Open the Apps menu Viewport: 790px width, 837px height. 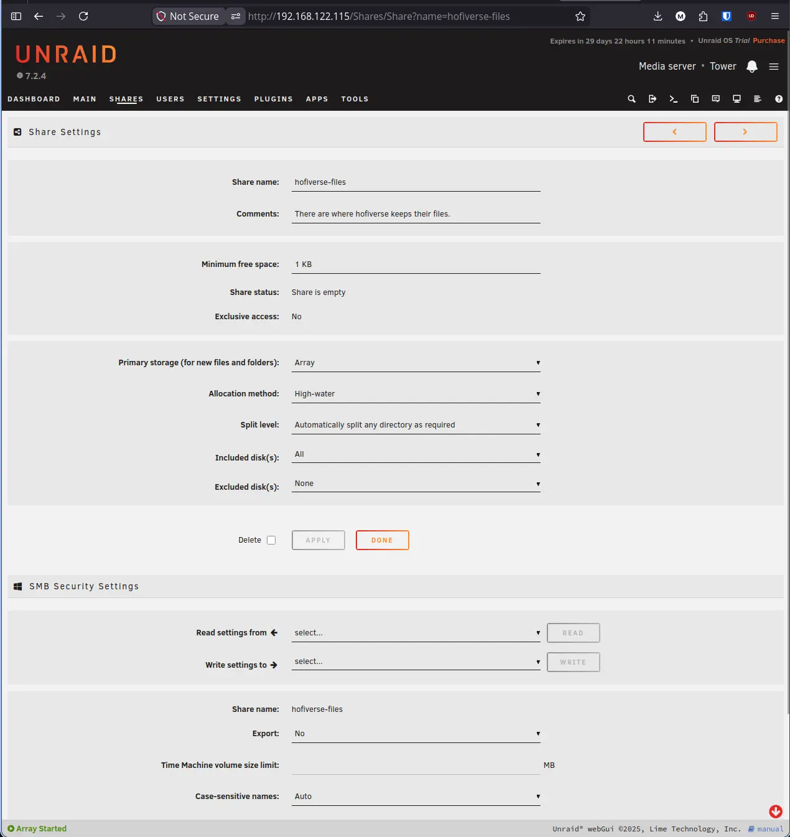317,99
